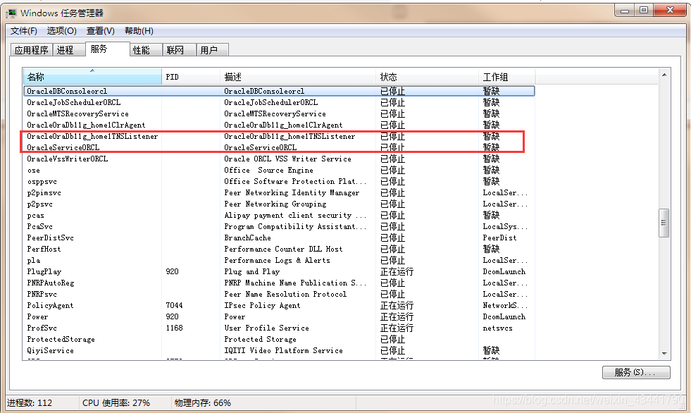This screenshot has height=413, width=691.
Task: Minimize the Task Manager window
Action: (625, 11)
